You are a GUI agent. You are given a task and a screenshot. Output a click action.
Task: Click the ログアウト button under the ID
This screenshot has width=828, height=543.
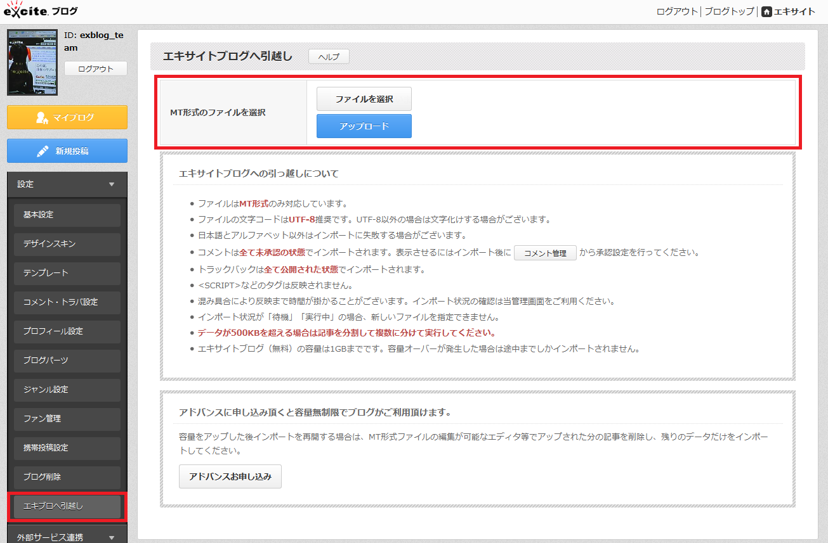tap(96, 69)
